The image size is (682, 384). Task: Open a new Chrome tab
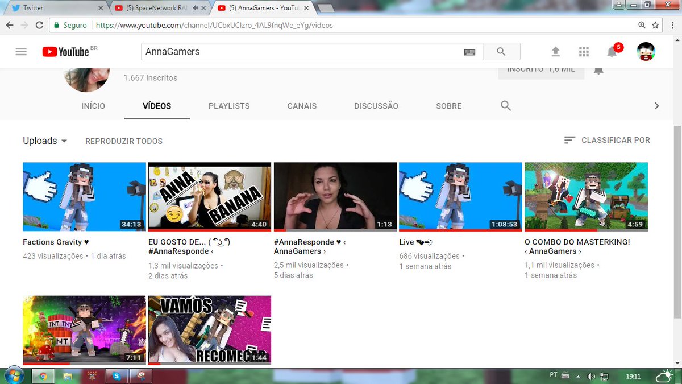(x=325, y=8)
